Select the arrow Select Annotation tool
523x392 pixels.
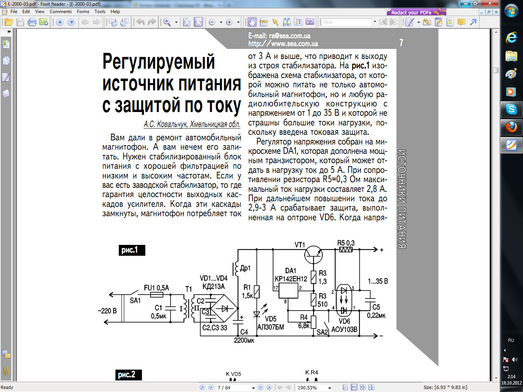tap(275, 22)
